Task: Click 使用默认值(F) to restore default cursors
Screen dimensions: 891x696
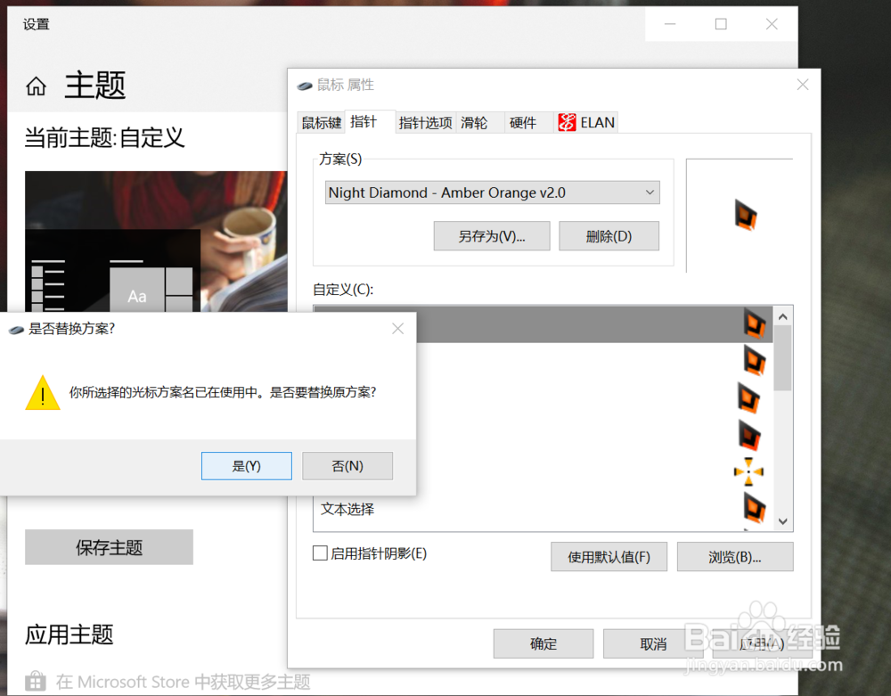Action: [609, 556]
